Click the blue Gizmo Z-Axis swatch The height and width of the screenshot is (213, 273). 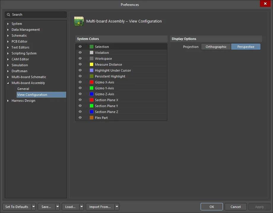tap(91, 94)
